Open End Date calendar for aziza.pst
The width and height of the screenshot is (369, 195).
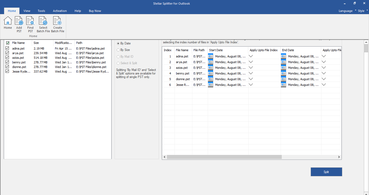click(283, 68)
